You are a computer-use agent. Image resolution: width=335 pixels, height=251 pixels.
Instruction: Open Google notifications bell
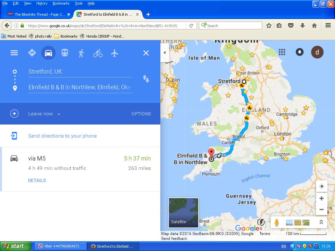pyautogui.click(x=300, y=52)
